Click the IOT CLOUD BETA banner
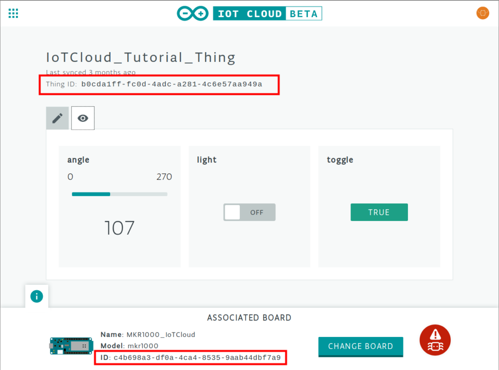The width and height of the screenshot is (499, 370). 268,14
